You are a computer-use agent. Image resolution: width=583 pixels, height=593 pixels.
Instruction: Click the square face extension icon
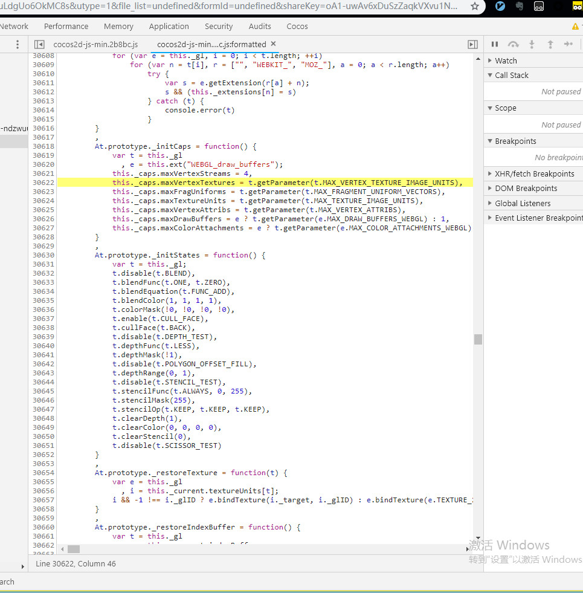click(539, 6)
